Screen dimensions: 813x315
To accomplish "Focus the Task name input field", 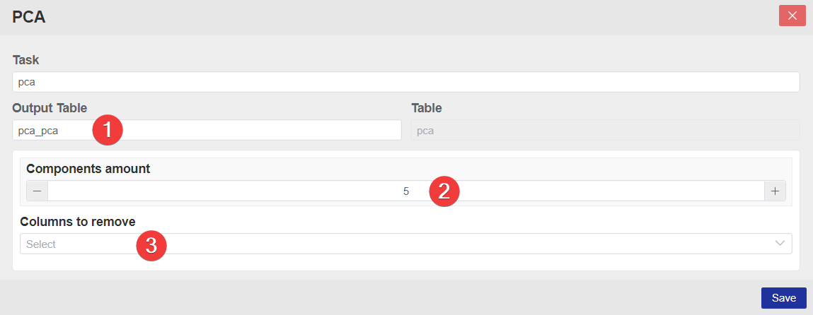I will pos(405,82).
